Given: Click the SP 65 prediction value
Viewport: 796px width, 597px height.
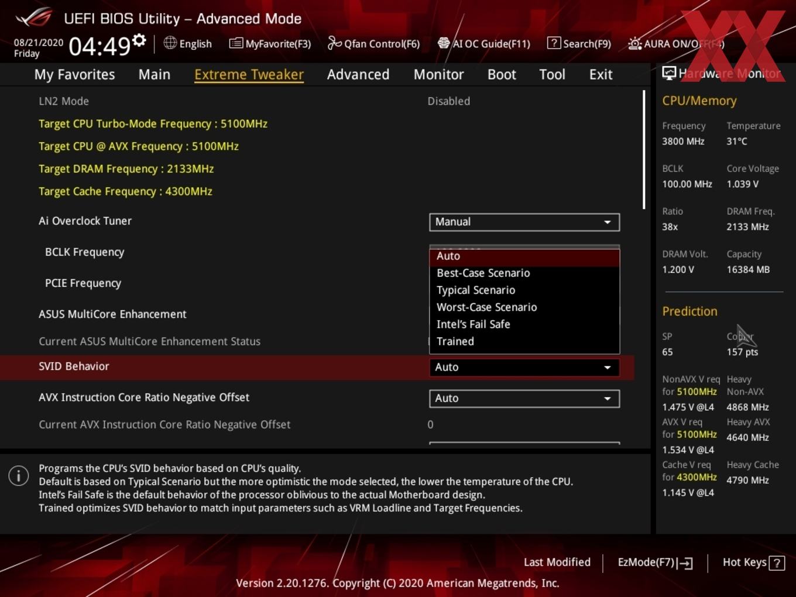Looking at the screenshot, I should coord(667,352).
